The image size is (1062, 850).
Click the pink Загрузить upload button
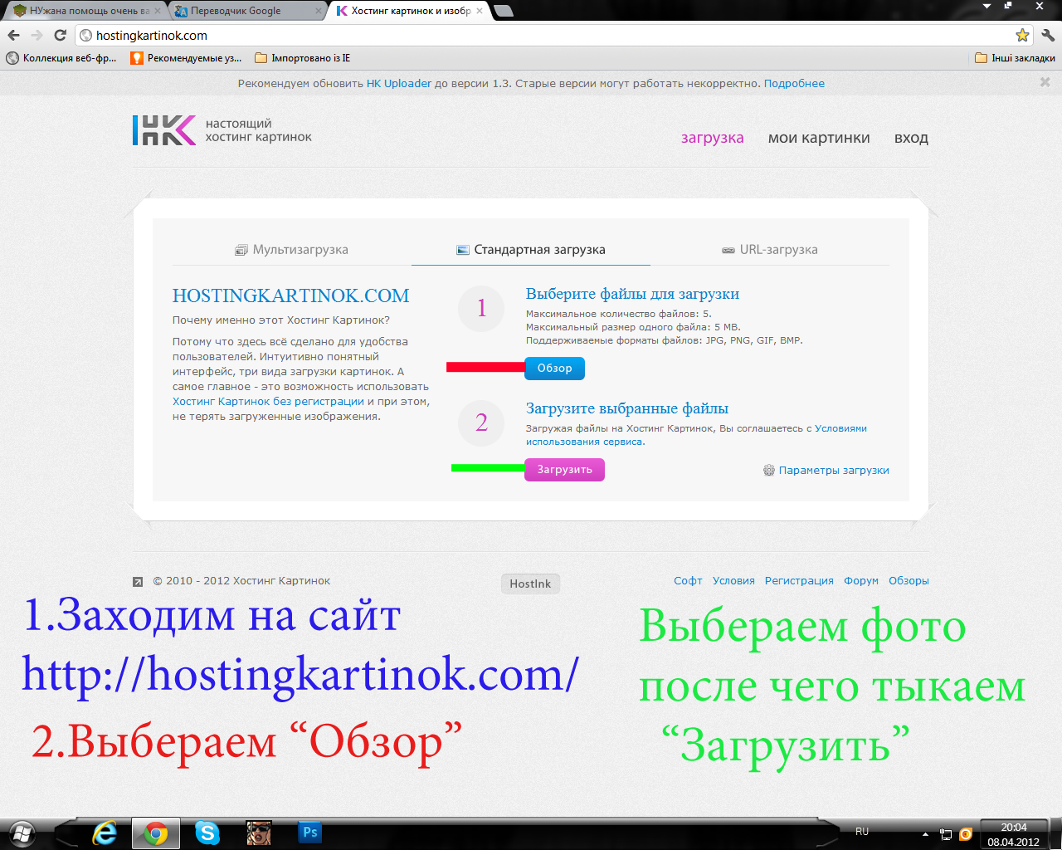[564, 470]
